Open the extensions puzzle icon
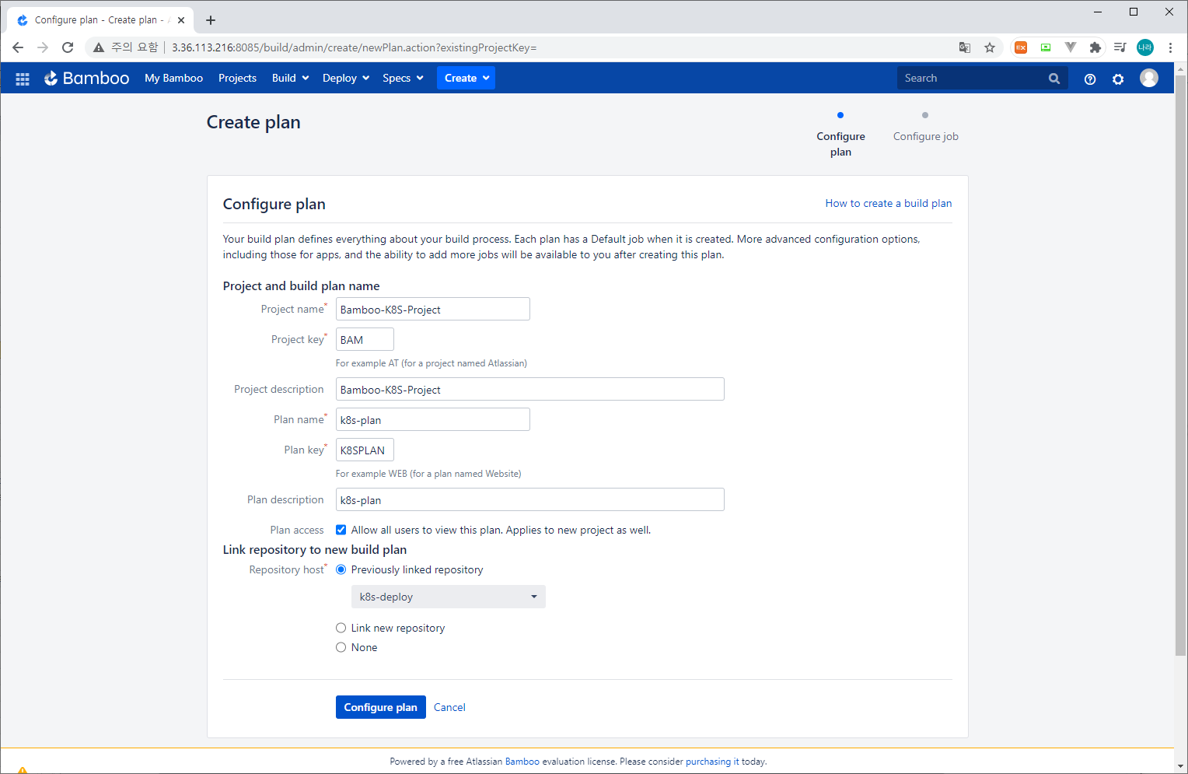Image resolution: width=1188 pixels, height=774 pixels. pyautogui.click(x=1095, y=47)
